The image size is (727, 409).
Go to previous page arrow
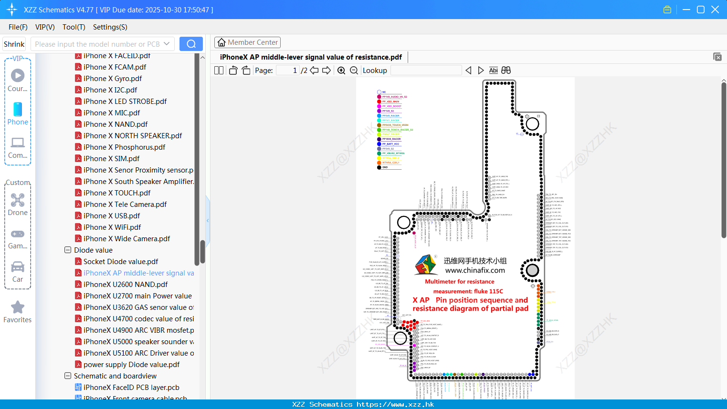pyautogui.click(x=314, y=70)
